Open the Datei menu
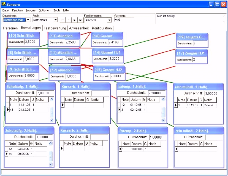 (x=6, y=10)
